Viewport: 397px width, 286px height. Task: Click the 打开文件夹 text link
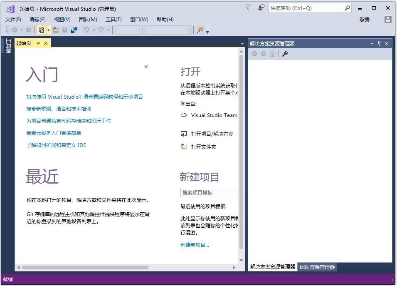(x=204, y=147)
